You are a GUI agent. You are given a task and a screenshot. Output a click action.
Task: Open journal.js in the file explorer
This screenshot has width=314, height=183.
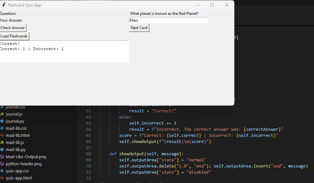tap(14, 114)
